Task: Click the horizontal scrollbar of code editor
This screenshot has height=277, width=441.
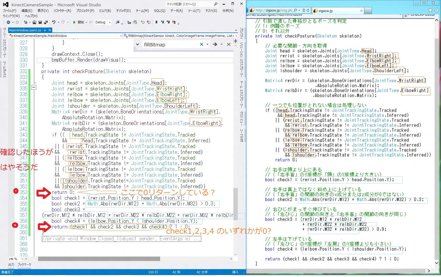Action: tap(99, 259)
